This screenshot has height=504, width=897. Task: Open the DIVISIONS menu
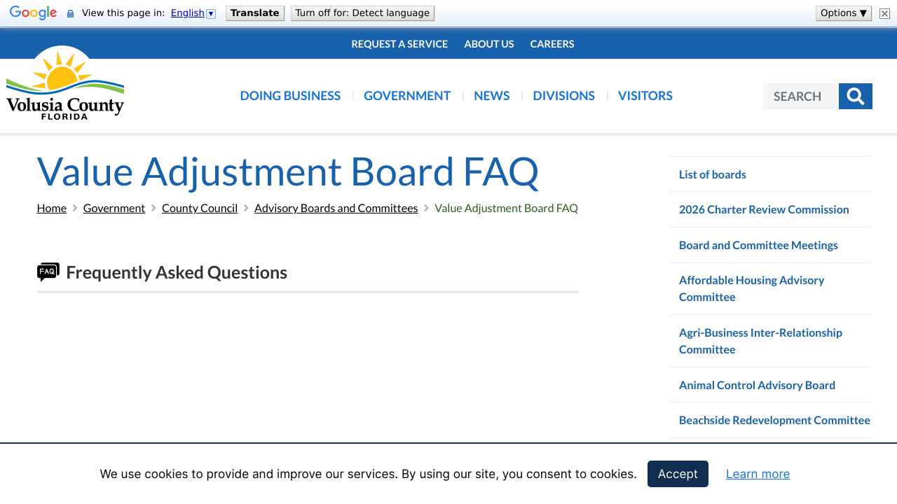(x=563, y=95)
